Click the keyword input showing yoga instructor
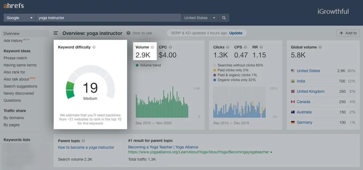This screenshot has height=170, width=363. (108, 18)
